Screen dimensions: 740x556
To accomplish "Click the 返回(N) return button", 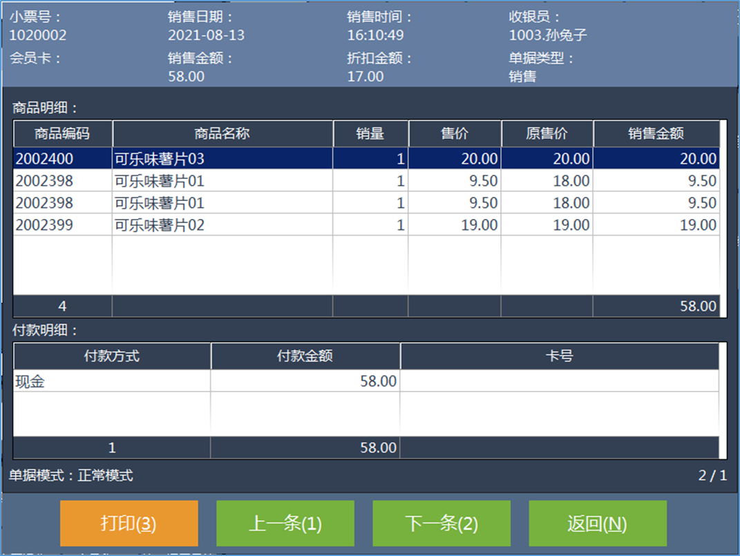I will click(x=598, y=523).
